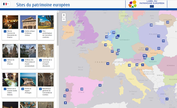
Task: Click map marker 20 in Spain
Action: (82, 89)
